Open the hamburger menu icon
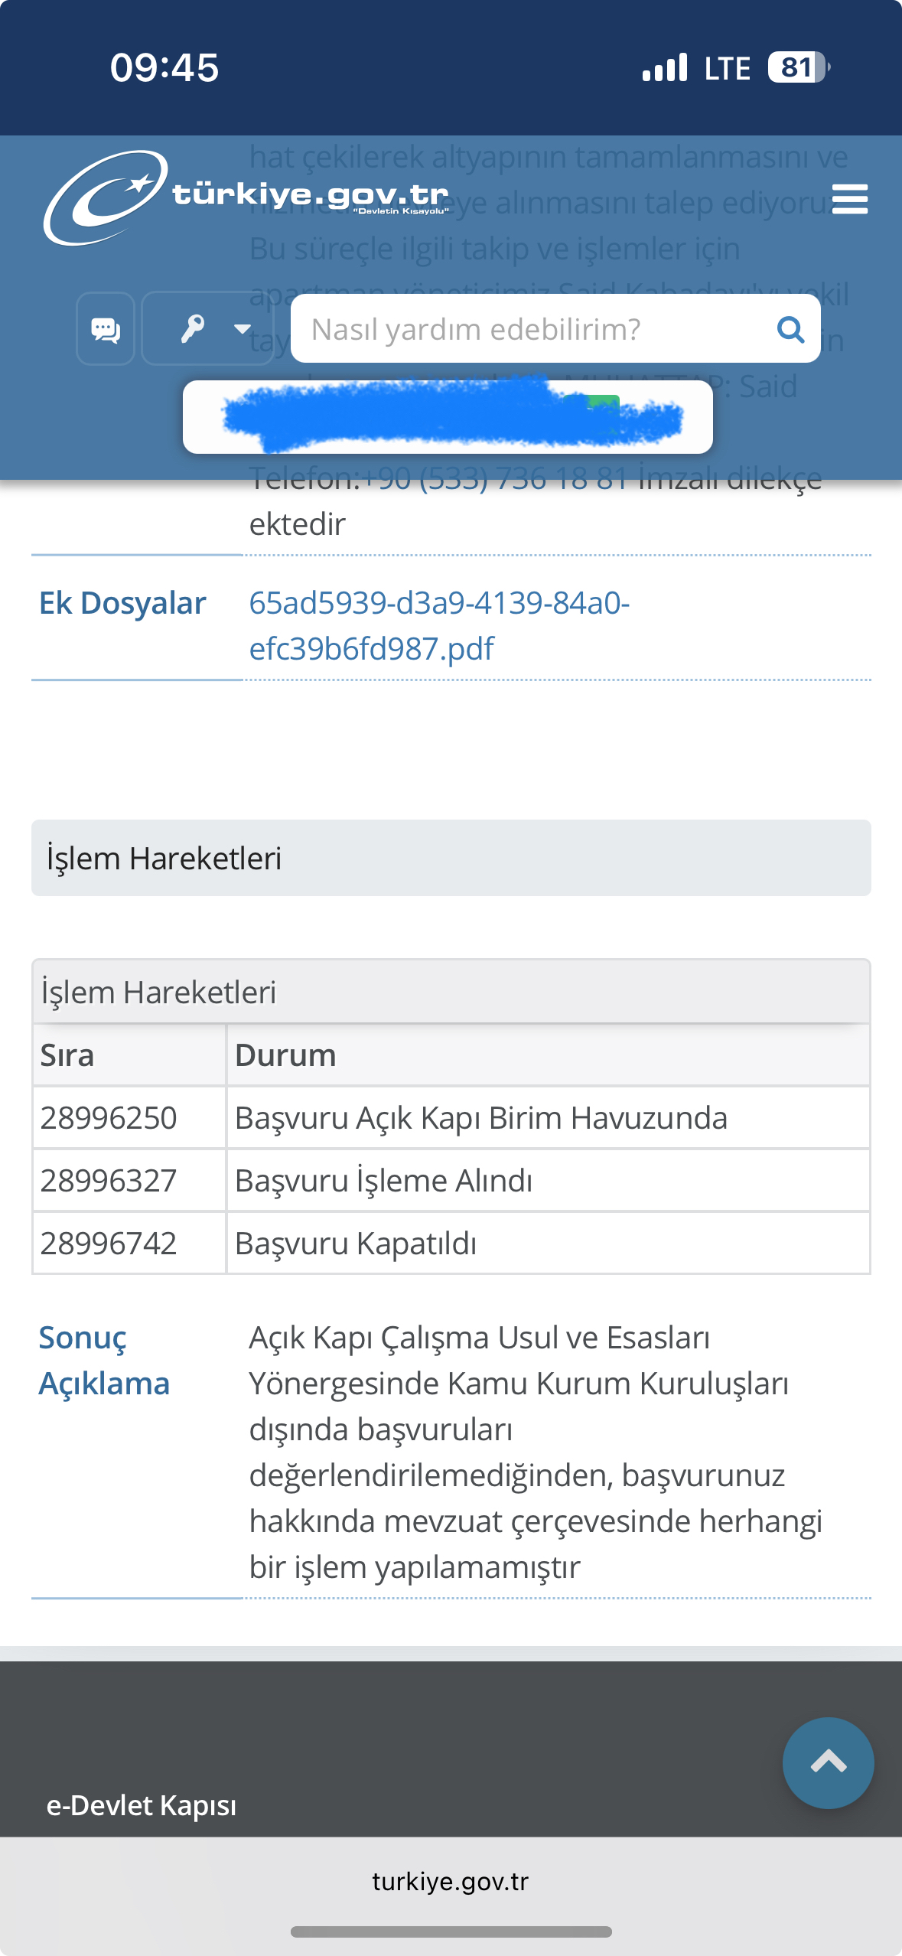The image size is (902, 1956). coord(849,199)
